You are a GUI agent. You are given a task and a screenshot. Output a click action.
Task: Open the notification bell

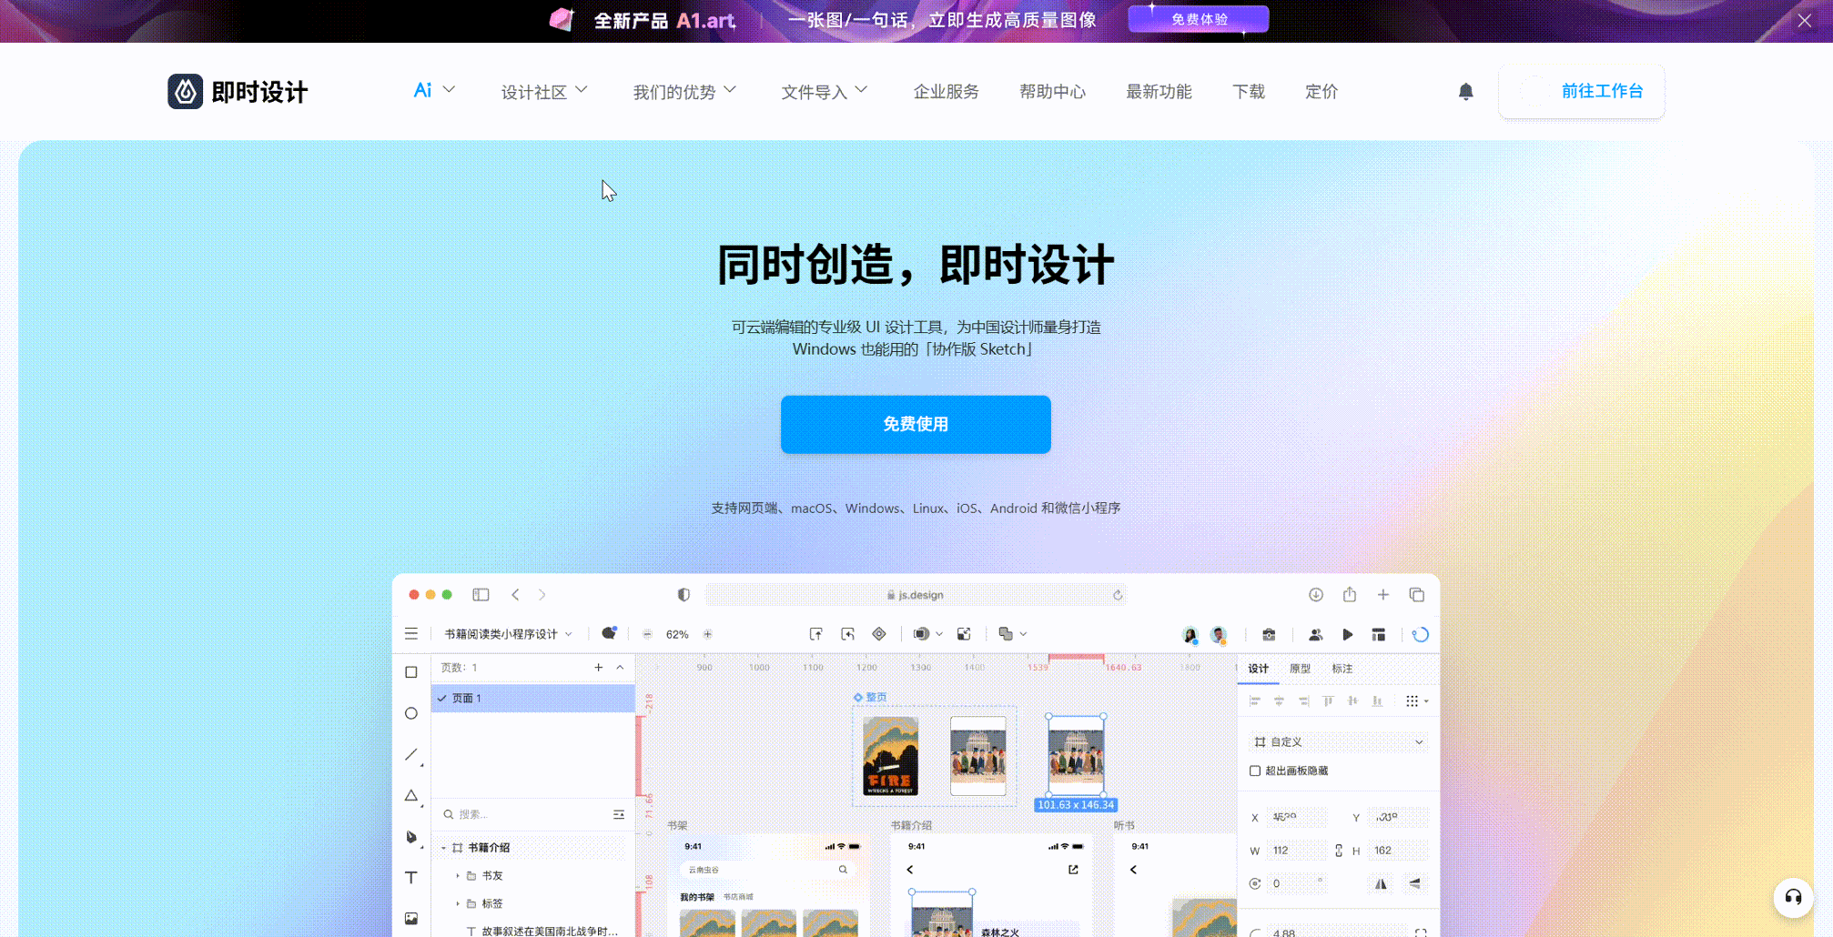[x=1465, y=91]
